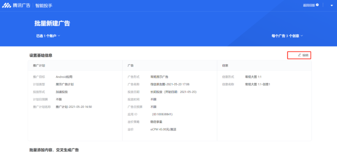Click the 返回旧版 link
337x153 pixels.
pyautogui.click(x=309, y=5)
